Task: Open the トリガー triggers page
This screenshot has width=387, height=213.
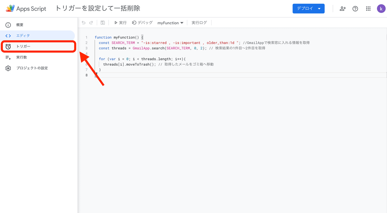Action: click(38, 47)
